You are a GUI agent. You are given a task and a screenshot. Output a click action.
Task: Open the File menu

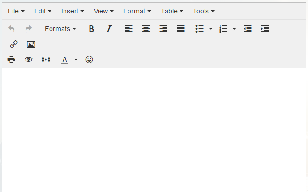click(16, 11)
